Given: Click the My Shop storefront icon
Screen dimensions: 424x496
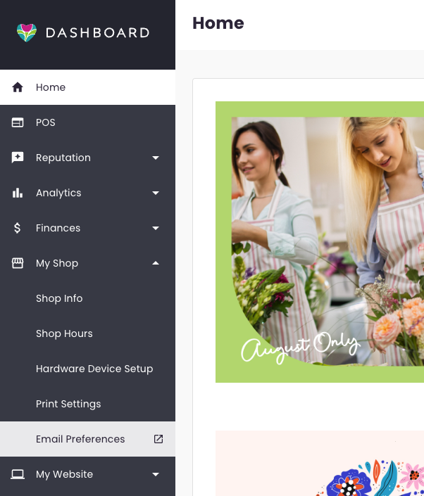Looking at the screenshot, I should 18,263.
